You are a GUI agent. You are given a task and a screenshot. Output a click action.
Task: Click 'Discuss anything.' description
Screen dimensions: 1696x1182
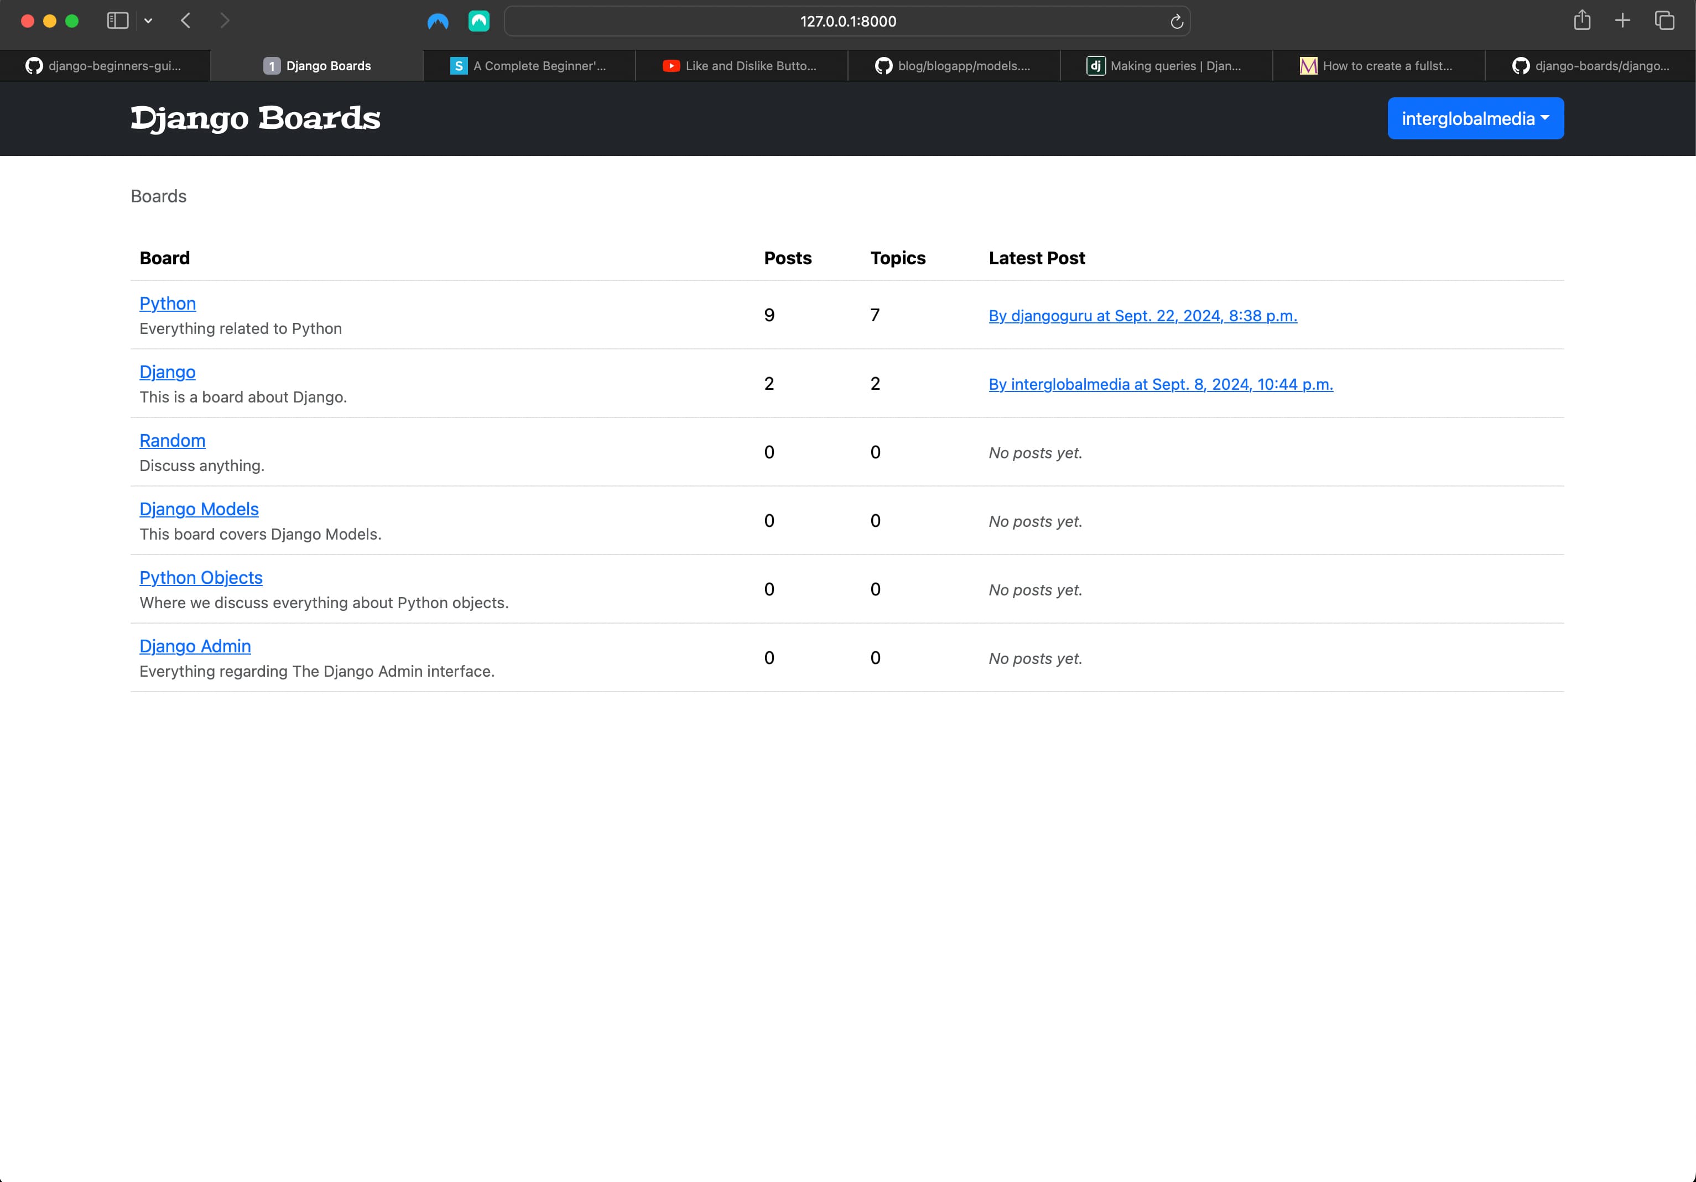point(202,466)
